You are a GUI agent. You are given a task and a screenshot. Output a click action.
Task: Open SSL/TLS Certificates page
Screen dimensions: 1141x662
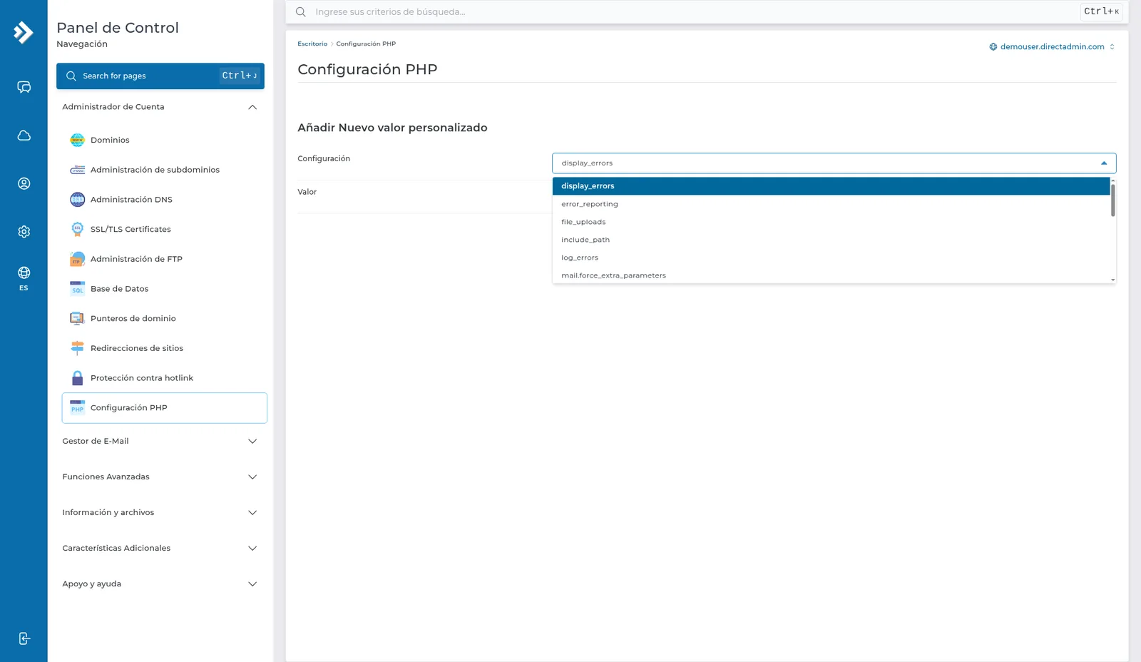[x=165, y=229]
